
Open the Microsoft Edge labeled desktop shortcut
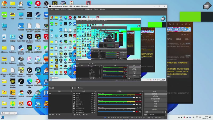pyautogui.click(x=30, y=83)
